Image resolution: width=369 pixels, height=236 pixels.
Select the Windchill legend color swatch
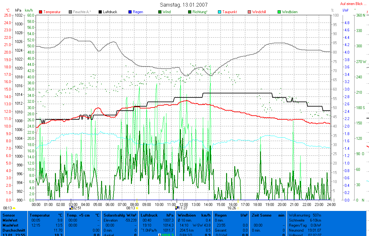click(249, 12)
